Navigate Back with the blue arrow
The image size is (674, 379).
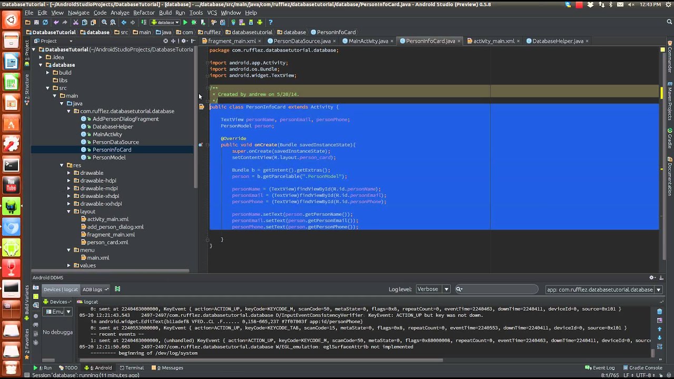click(123, 22)
